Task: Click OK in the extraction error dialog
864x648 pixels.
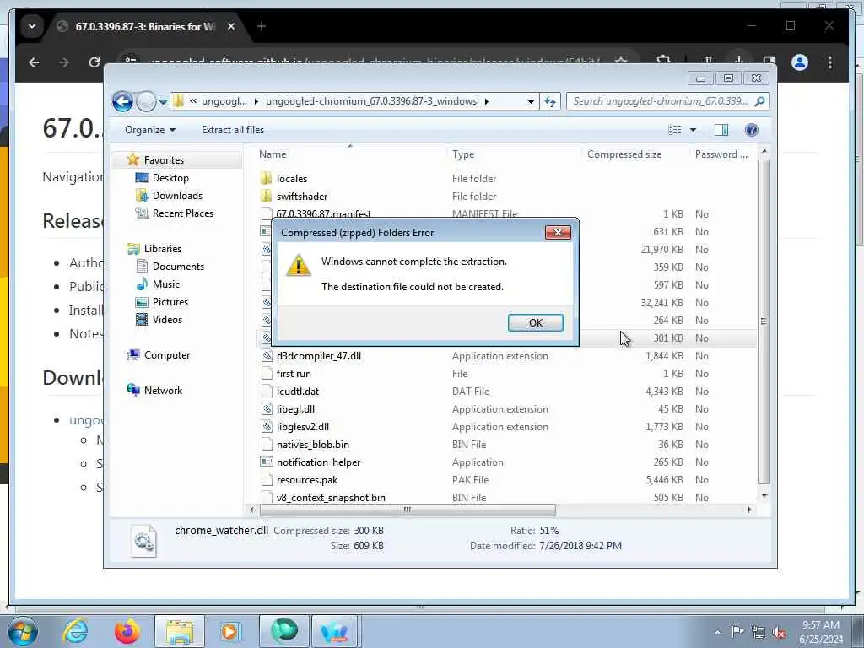Action: click(x=535, y=323)
